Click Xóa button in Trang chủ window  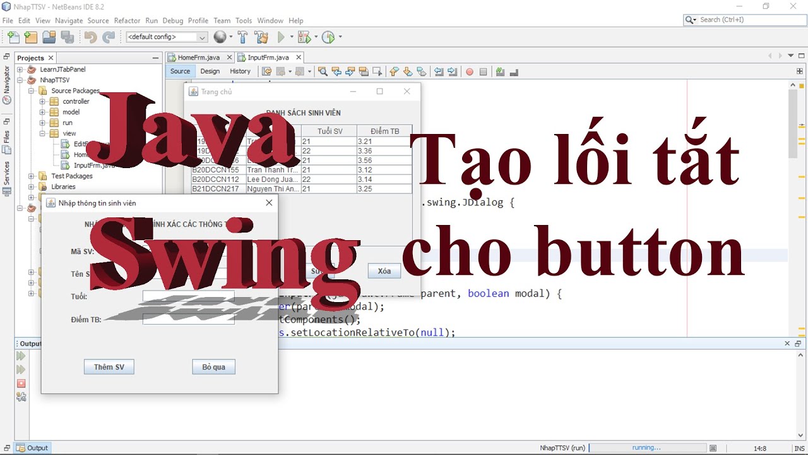pos(384,271)
